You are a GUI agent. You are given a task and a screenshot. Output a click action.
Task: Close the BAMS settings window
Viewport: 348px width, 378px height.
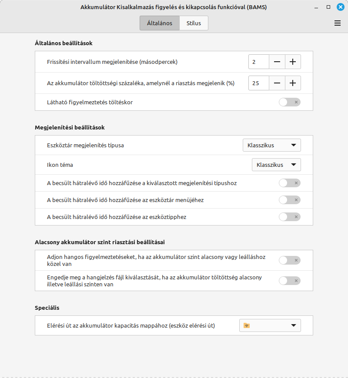(340, 7)
